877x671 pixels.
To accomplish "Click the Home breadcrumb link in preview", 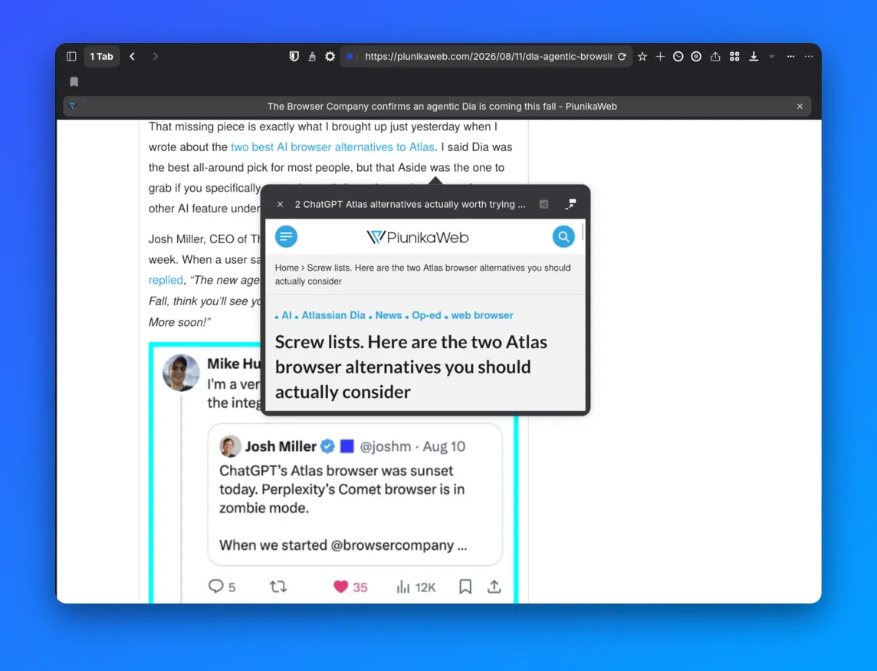I will click(x=287, y=268).
